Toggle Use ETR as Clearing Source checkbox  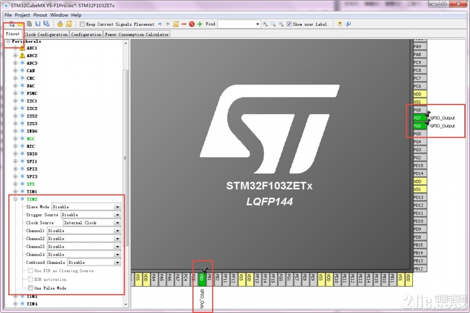(x=30, y=270)
